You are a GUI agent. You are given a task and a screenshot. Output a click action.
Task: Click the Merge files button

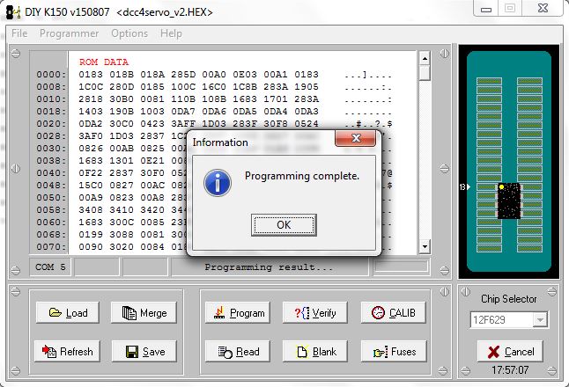144,313
